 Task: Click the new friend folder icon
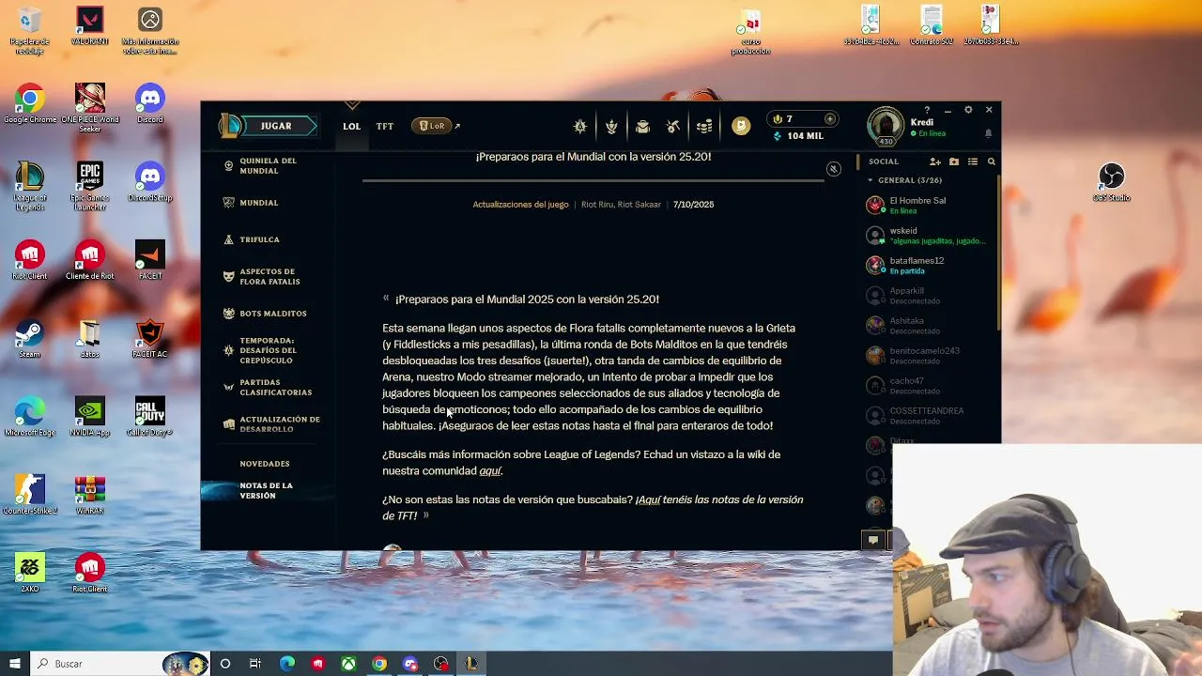(x=954, y=161)
